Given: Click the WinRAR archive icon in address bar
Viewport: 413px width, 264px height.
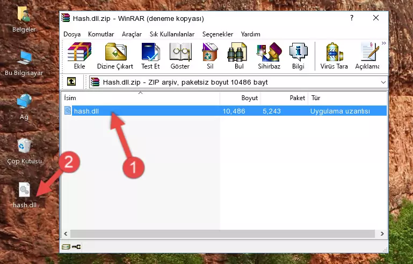Looking at the screenshot, I should 95,82.
